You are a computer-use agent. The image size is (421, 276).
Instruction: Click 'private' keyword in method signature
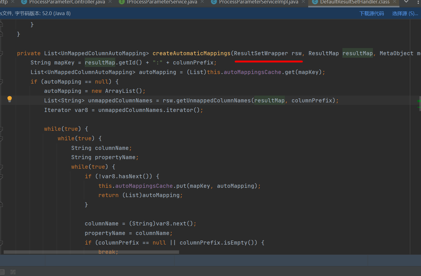tap(29, 53)
